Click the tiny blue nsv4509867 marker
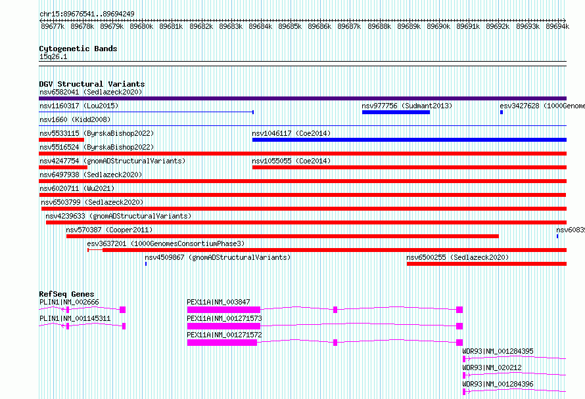 click(x=146, y=264)
